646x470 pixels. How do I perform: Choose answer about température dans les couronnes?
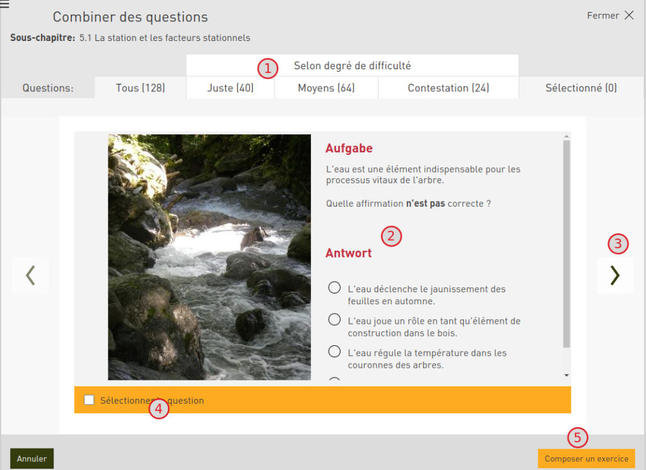tap(335, 351)
